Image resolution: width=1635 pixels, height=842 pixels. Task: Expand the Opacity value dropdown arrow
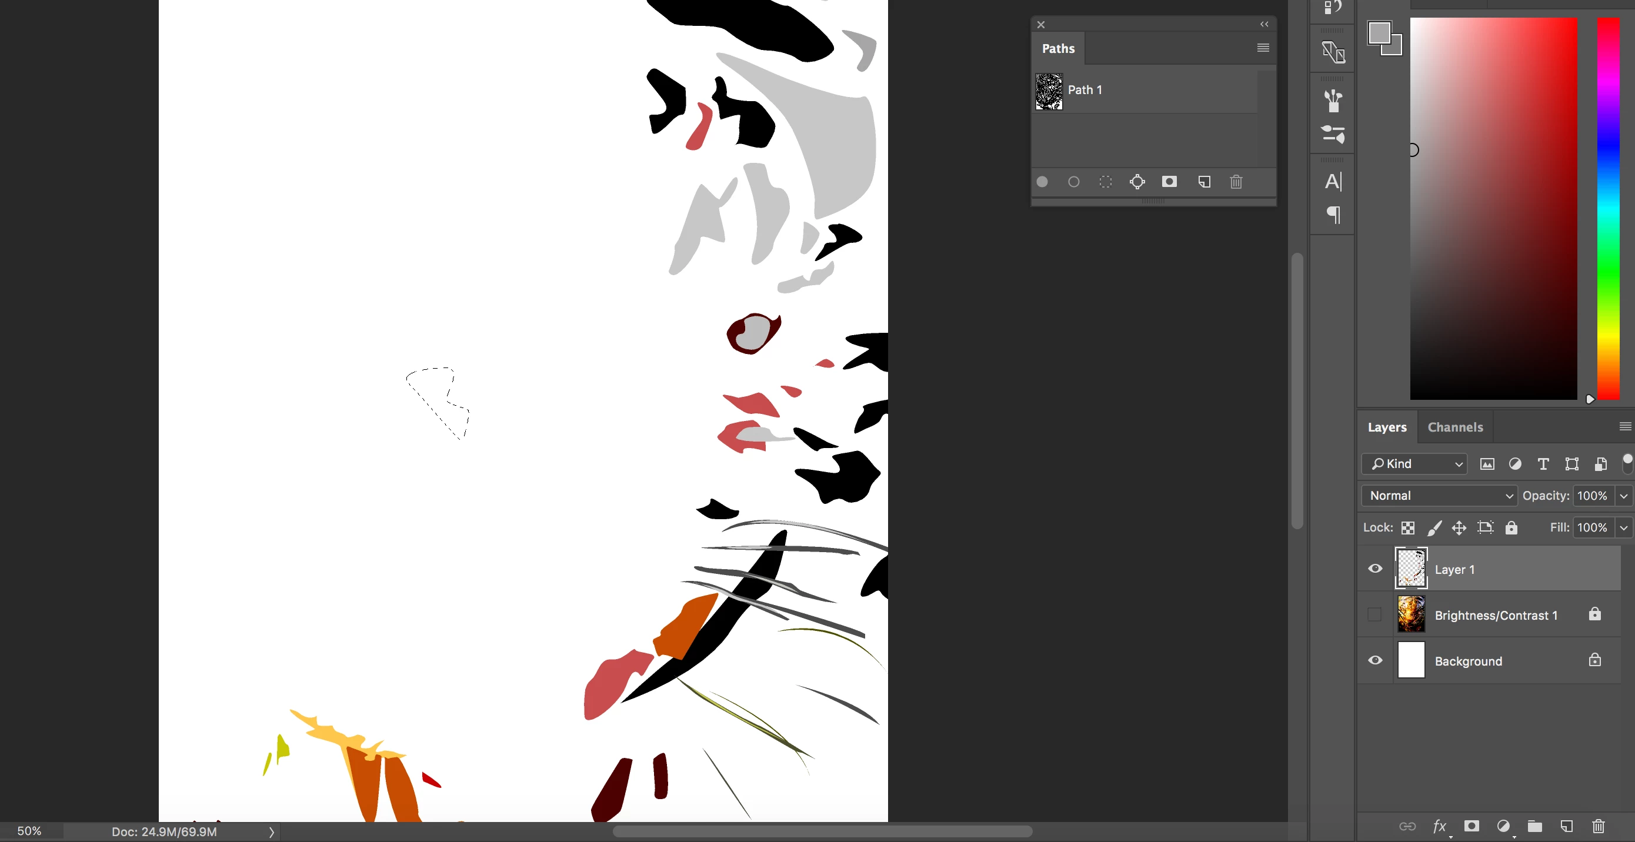coord(1624,496)
